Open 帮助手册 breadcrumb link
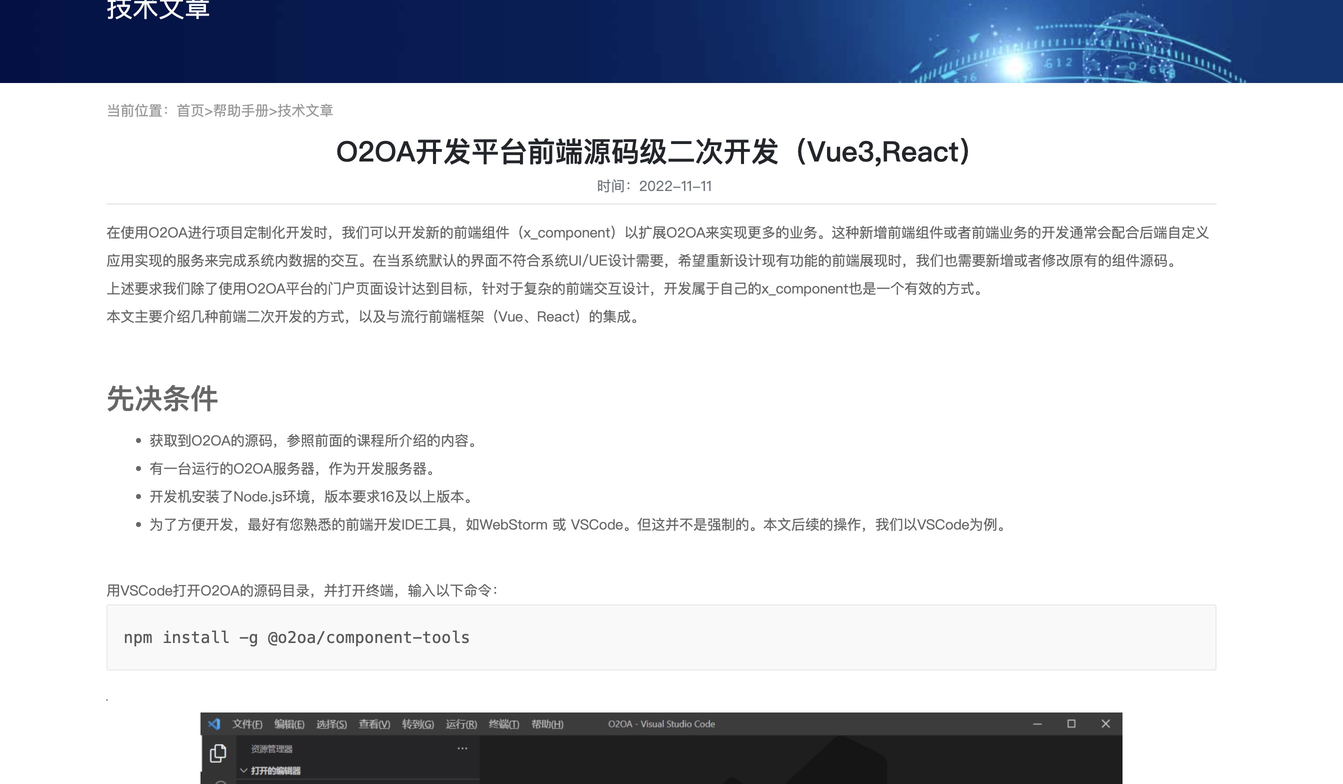 (x=241, y=111)
